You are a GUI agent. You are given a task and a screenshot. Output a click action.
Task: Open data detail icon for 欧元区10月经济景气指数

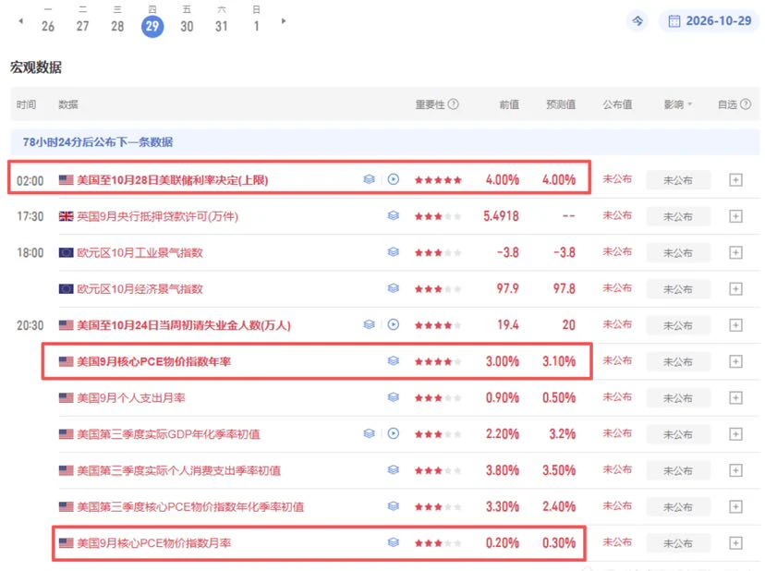tap(394, 288)
